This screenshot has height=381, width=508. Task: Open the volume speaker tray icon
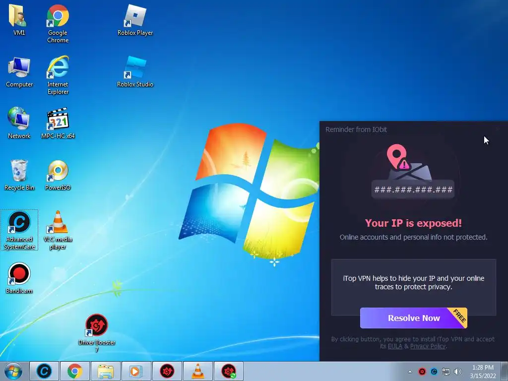[x=458, y=372]
